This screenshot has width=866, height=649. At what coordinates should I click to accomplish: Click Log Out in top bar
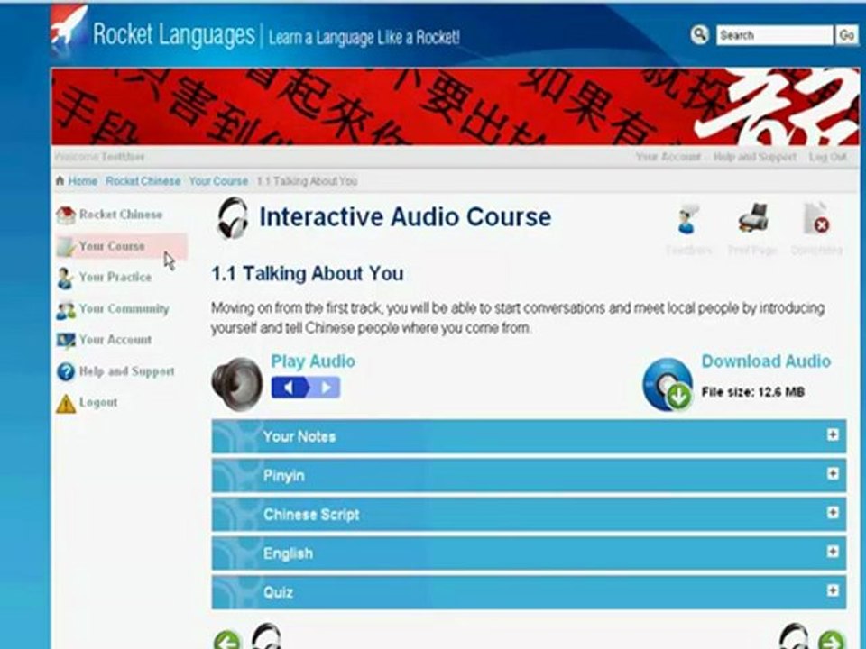coord(827,157)
